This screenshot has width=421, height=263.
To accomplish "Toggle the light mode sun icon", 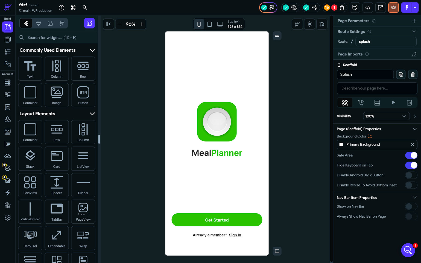I will [309, 24].
